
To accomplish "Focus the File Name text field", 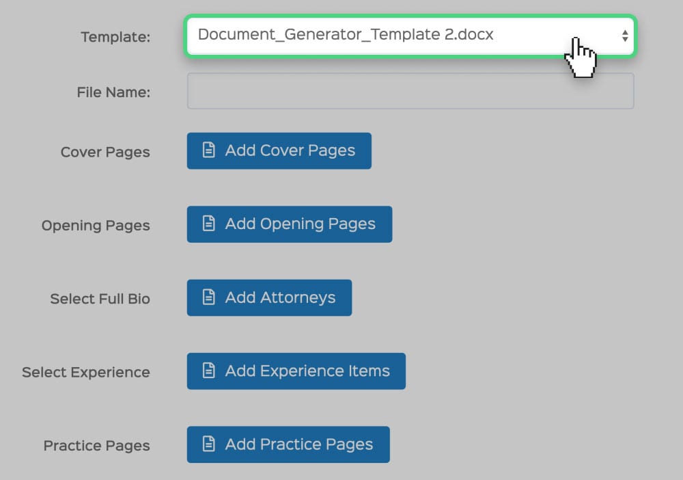I will [410, 92].
